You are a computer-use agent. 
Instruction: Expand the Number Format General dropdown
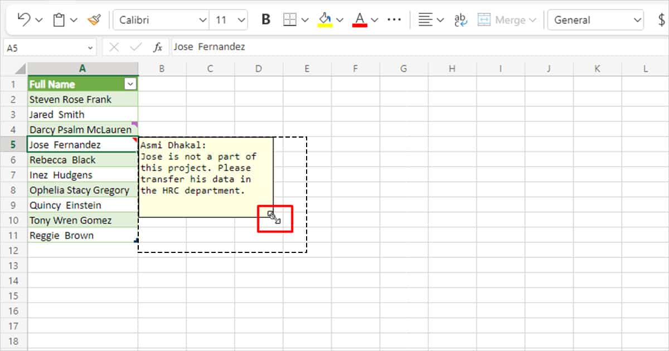point(595,19)
